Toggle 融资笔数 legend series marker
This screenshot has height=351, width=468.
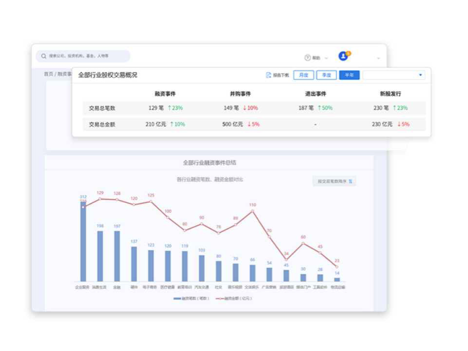pos(177,298)
